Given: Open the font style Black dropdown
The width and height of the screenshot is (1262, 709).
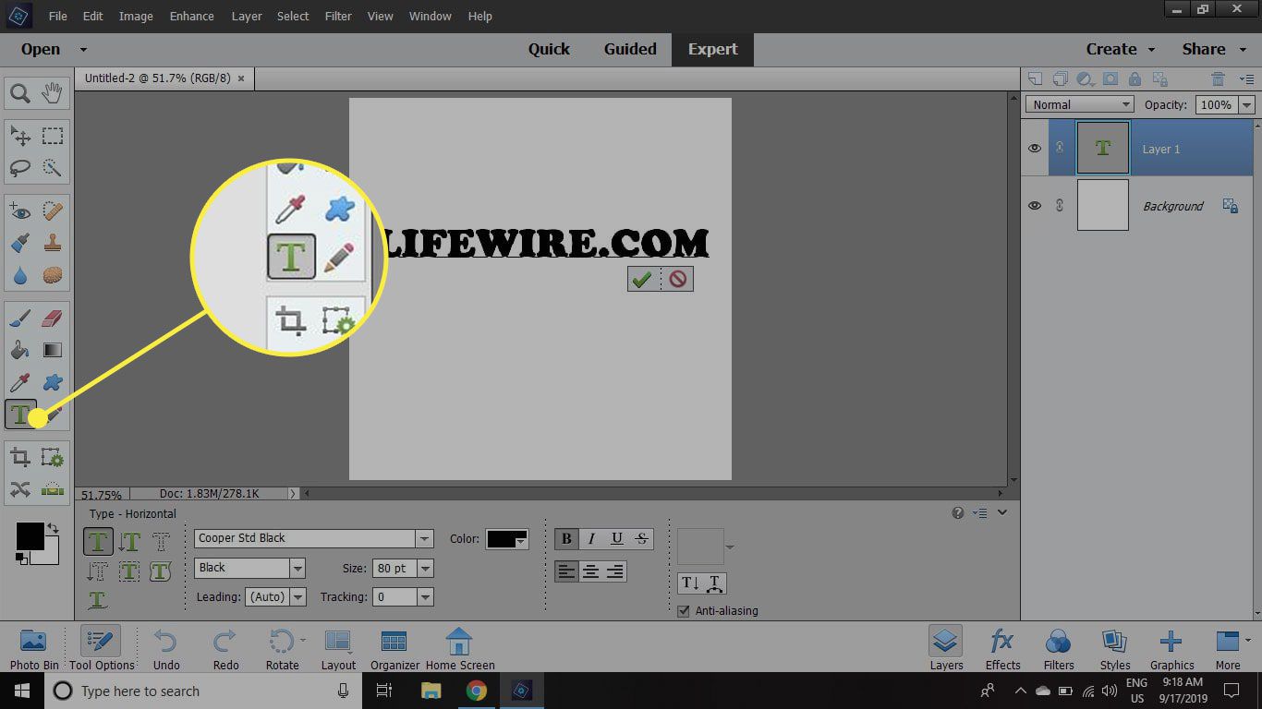Looking at the screenshot, I should (297, 569).
